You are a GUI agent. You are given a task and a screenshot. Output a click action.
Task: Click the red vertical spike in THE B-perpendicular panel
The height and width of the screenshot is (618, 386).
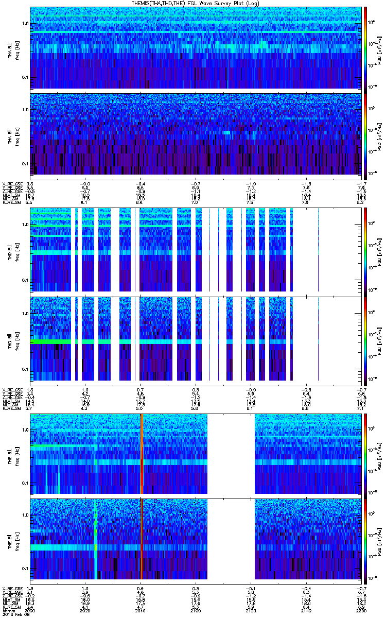pyautogui.click(x=142, y=454)
